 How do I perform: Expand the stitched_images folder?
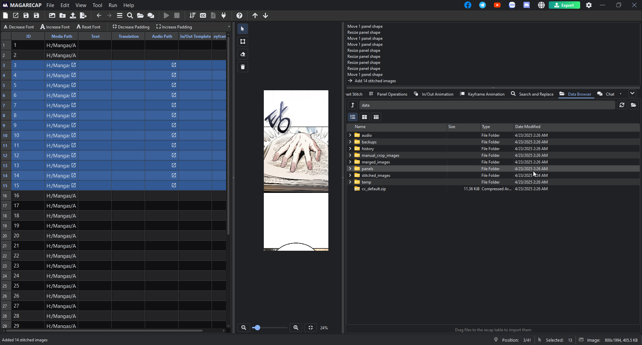(350, 175)
